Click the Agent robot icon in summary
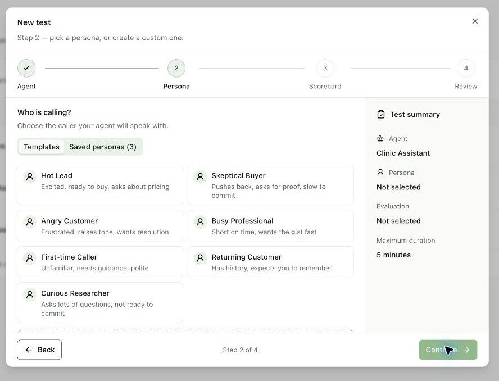 (380, 138)
